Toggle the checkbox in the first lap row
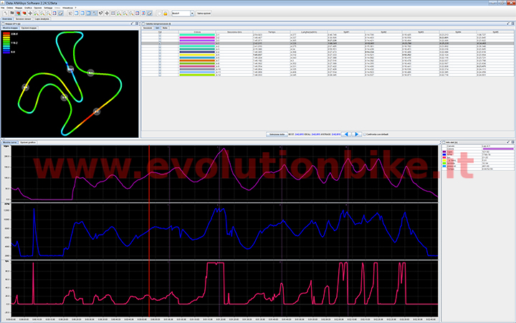The width and height of the screenshot is (516, 323). pyautogui.click(x=161, y=35)
